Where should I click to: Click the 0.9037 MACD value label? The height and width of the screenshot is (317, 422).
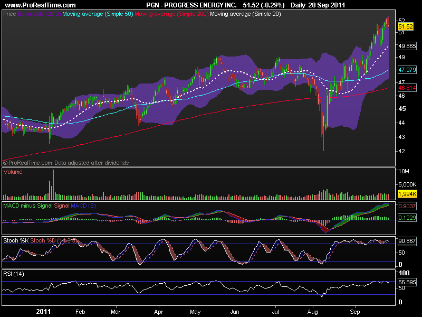(407, 206)
